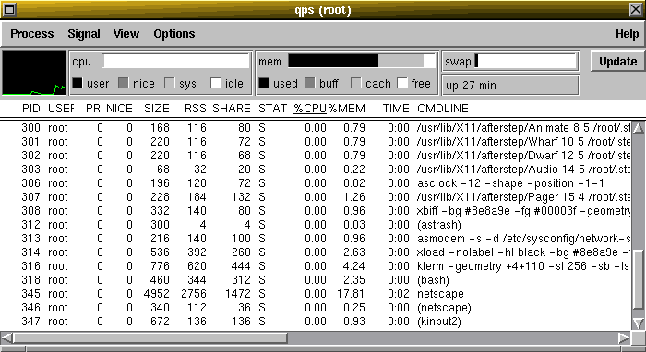Viewport: 646px width, 352px height.
Task: Open the Process menu
Action: point(31,34)
